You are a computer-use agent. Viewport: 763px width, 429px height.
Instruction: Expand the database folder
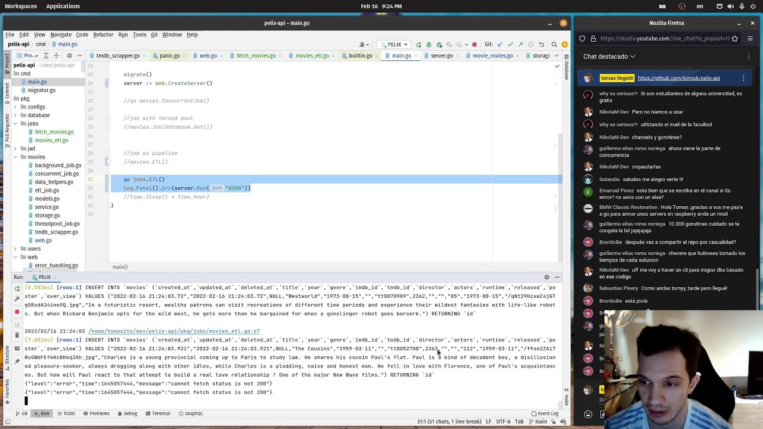coord(15,115)
